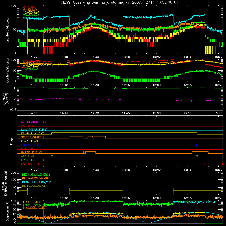Select the SC_TRANSMITTER flag label

pos(33,137)
